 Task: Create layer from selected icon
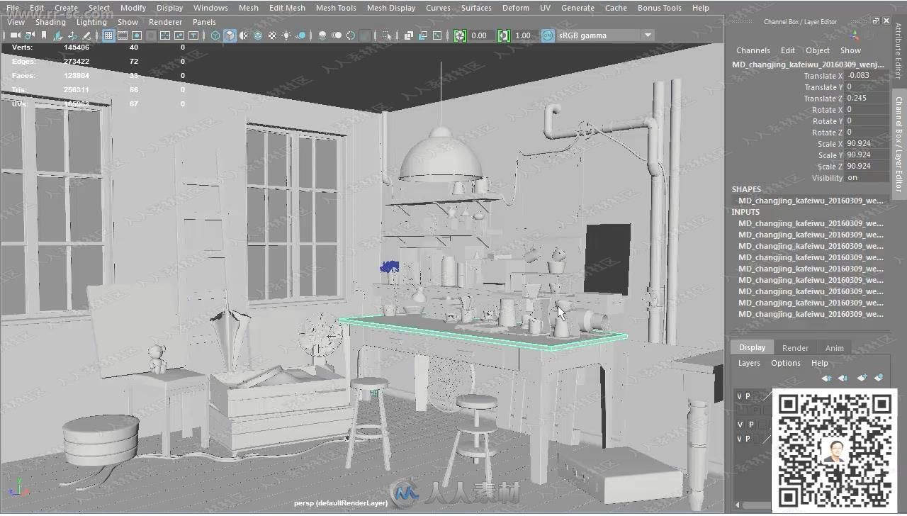point(879,378)
